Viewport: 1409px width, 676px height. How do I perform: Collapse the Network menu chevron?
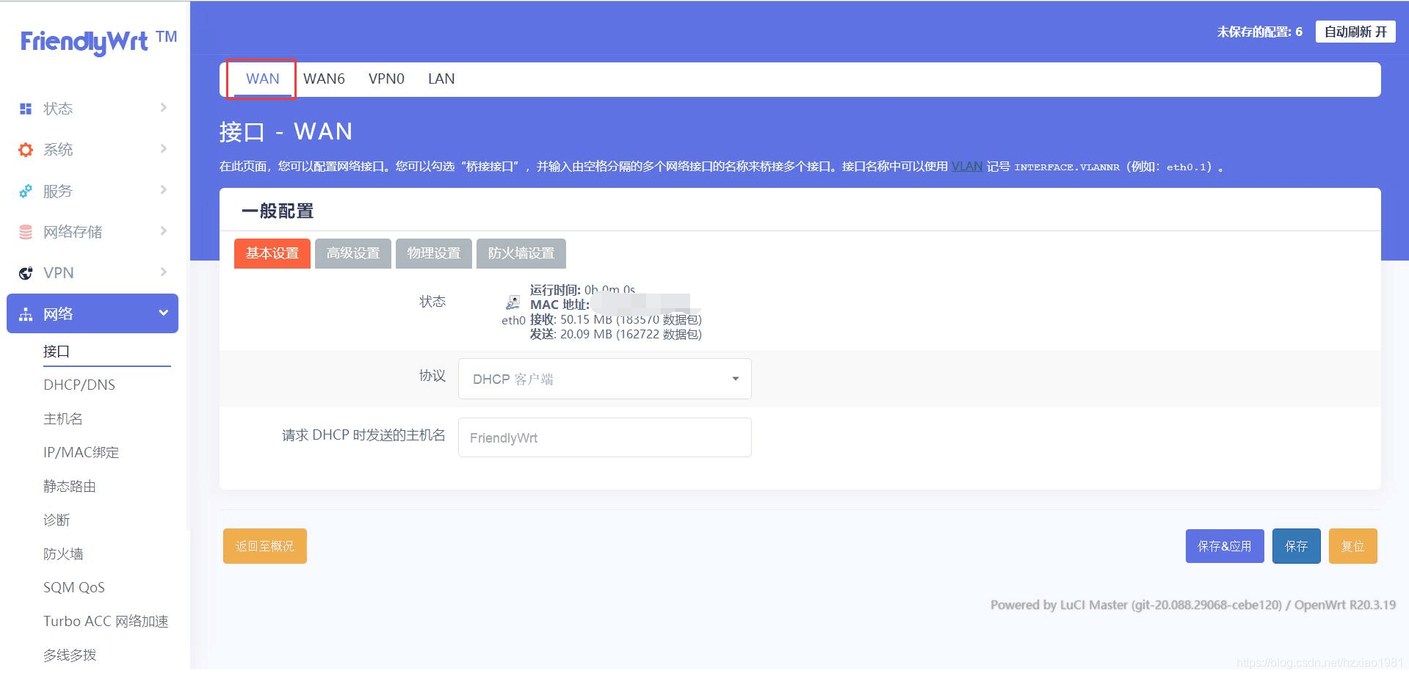[163, 313]
